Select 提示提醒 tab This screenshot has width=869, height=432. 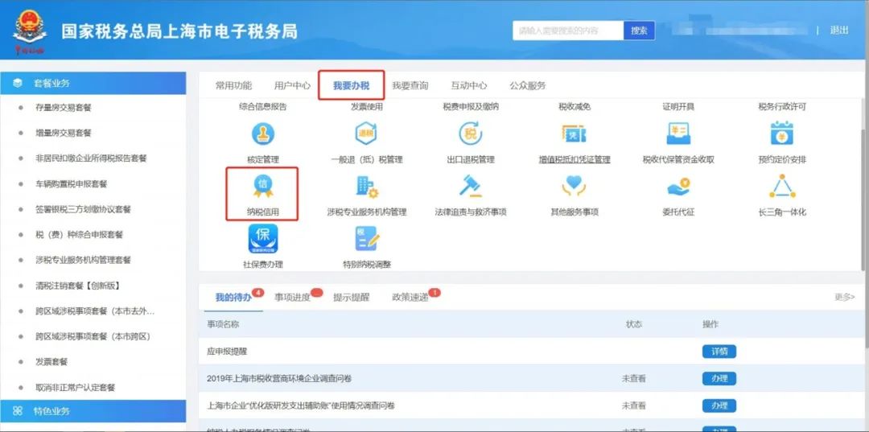pyautogui.click(x=351, y=298)
